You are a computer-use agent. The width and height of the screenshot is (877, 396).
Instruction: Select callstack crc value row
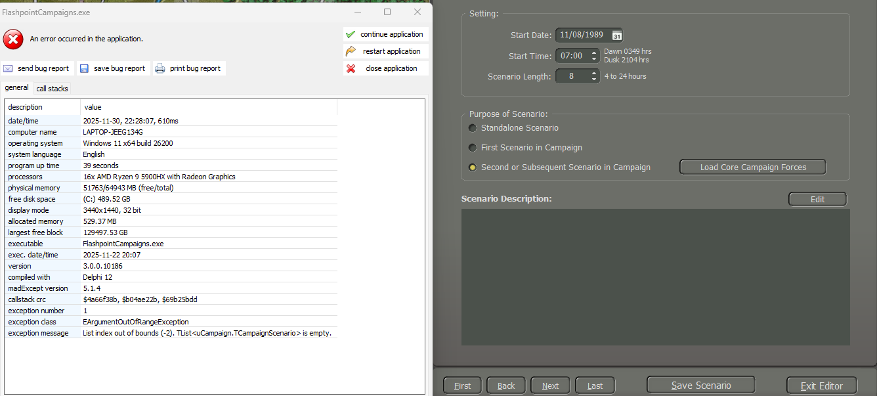[x=140, y=299]
